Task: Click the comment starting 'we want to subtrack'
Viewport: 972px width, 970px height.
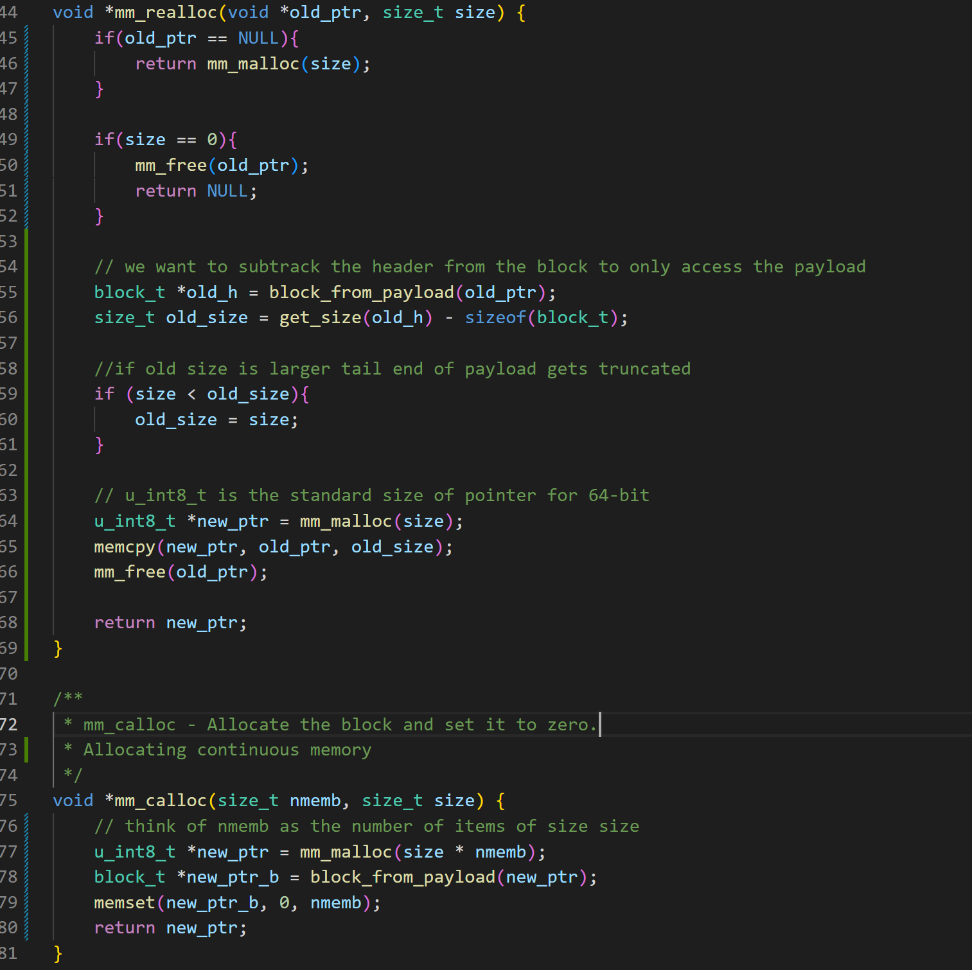Action: [x=479, y=267]
